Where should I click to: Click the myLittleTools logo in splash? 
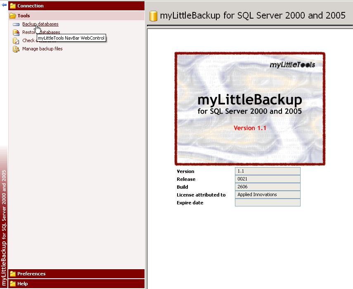point(292,65)
